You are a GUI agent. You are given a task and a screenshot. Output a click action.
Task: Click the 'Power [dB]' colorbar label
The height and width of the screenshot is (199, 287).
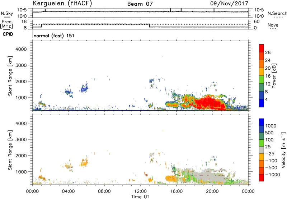pyautogui.click(x=274, y=76)
